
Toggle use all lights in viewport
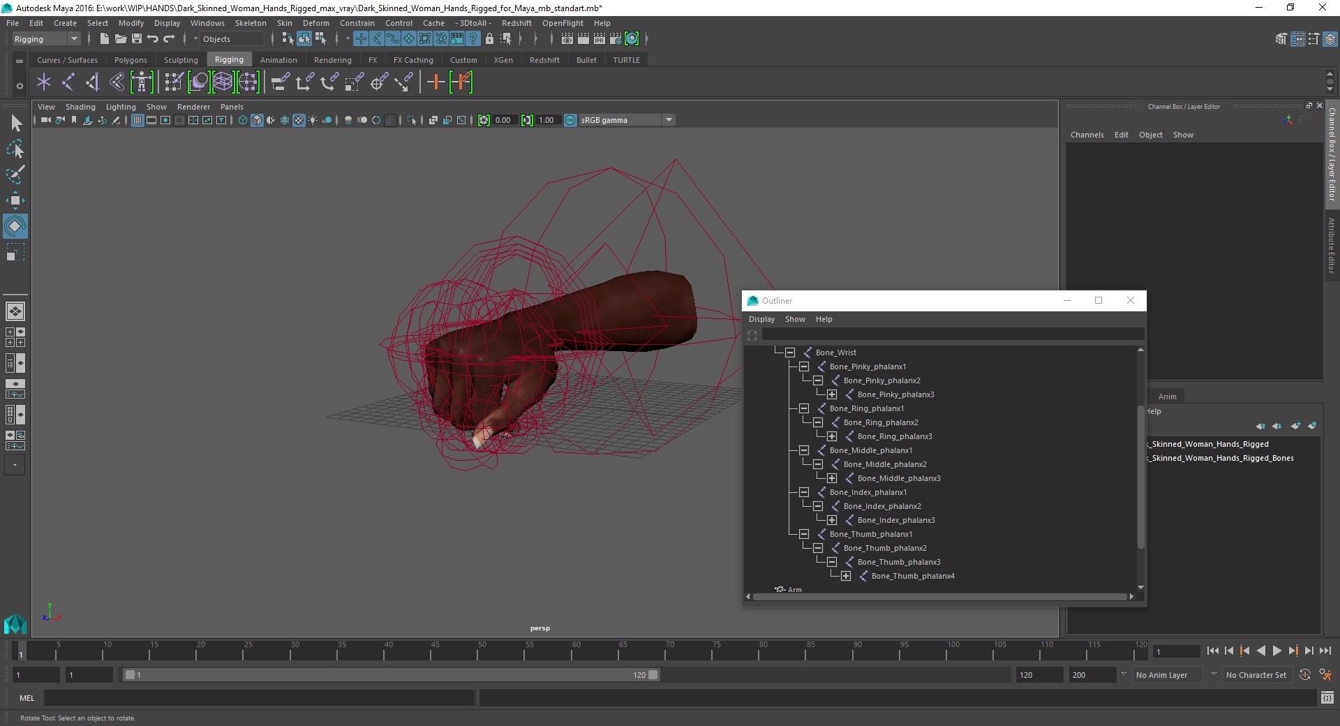click(x=313, y=120)
